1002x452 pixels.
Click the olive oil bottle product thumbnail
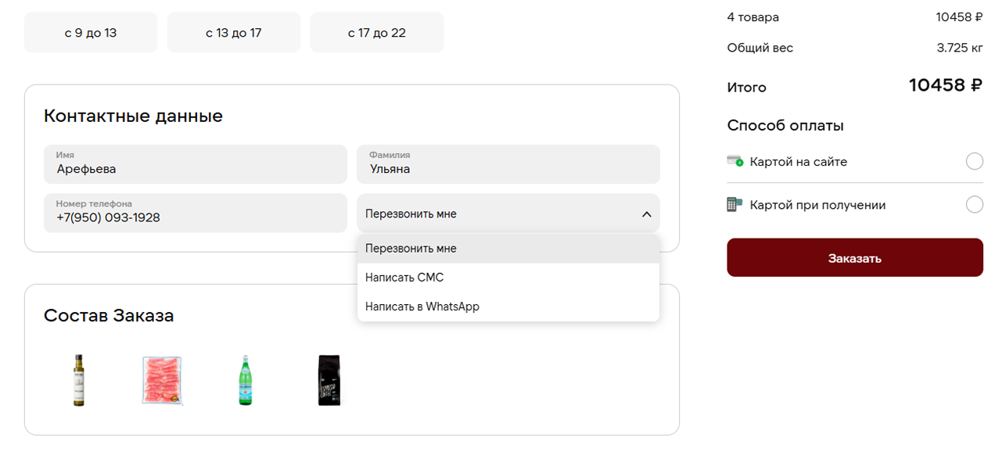pyautogui.click(x=78, y=380)
